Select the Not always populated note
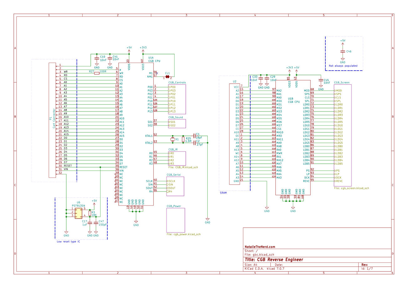Image resolution: width=408 pixels, height=288 pixels. [344, 66]
